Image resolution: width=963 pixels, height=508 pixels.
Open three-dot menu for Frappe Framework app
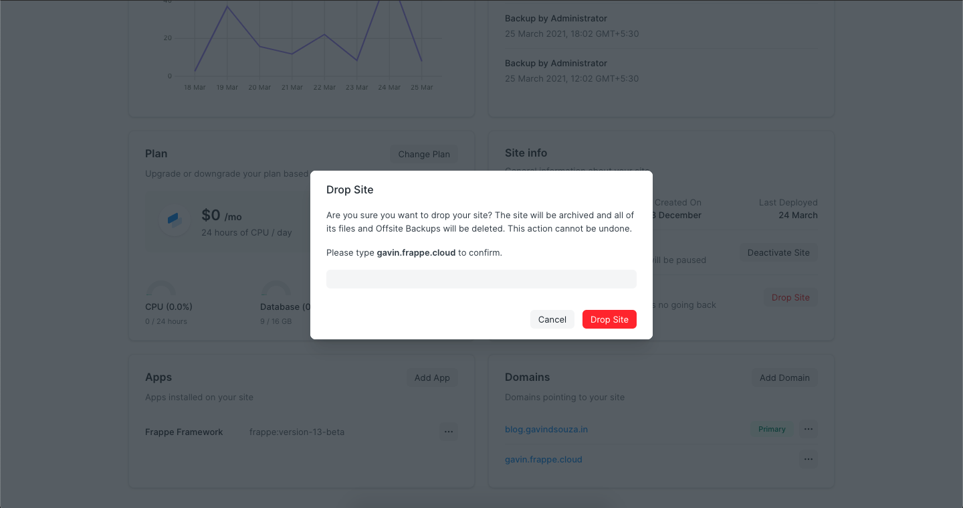[x=449, y=432]
